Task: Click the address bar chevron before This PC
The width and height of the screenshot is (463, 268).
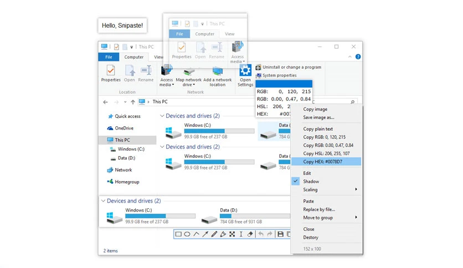Action: point(148,102)
